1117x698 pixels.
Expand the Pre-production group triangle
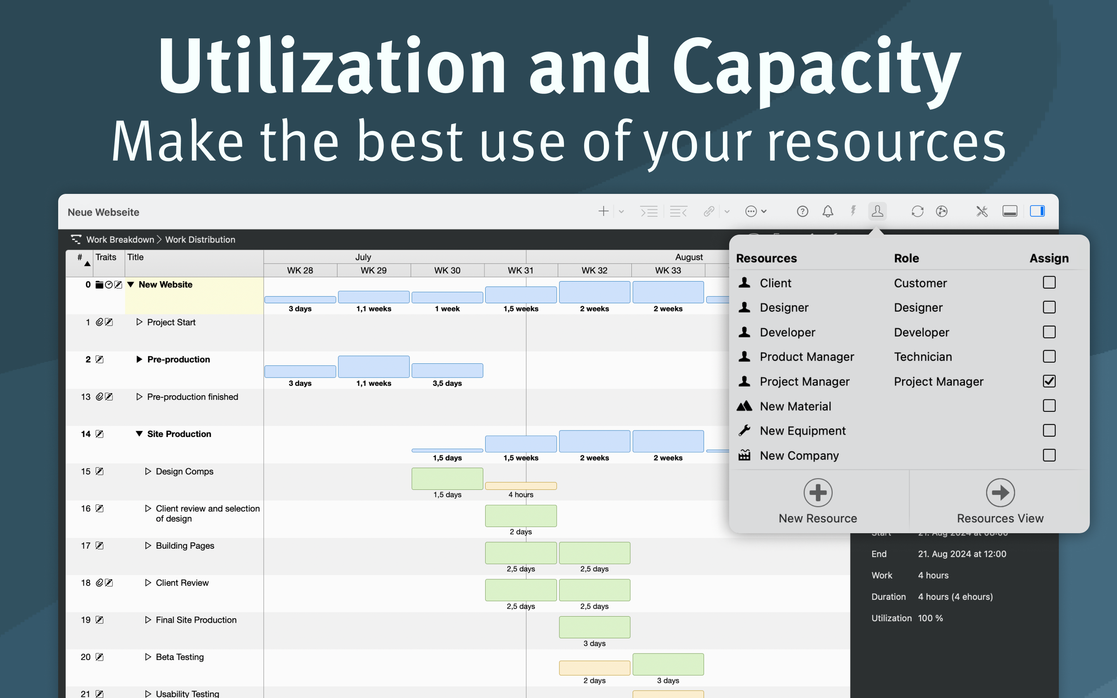coord(139,359)
